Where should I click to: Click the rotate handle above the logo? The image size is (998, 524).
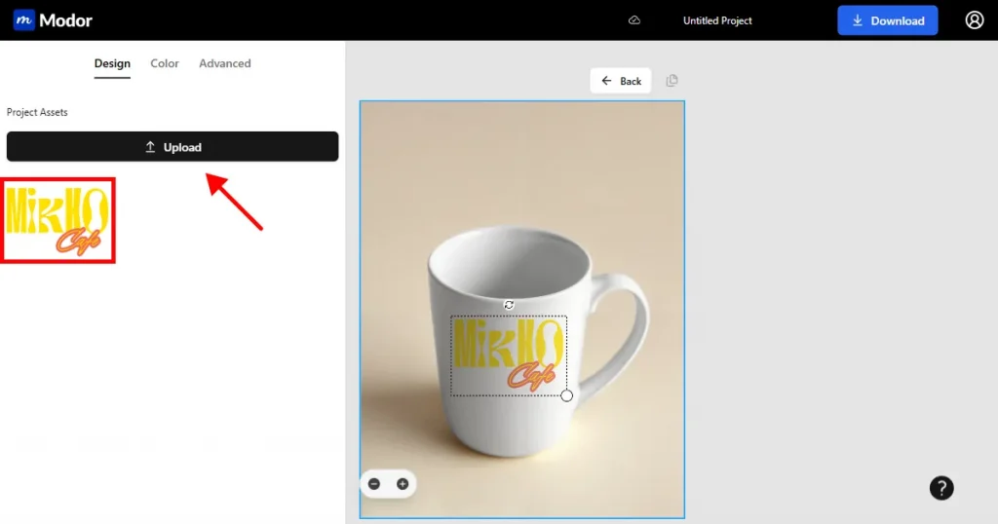tap(509, 305)
